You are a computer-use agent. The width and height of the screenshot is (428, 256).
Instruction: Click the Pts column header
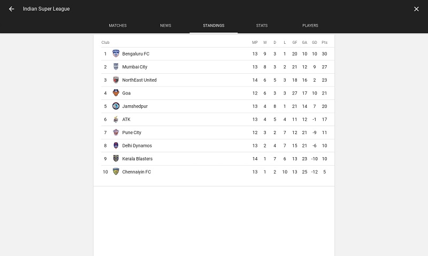point(324,42)
